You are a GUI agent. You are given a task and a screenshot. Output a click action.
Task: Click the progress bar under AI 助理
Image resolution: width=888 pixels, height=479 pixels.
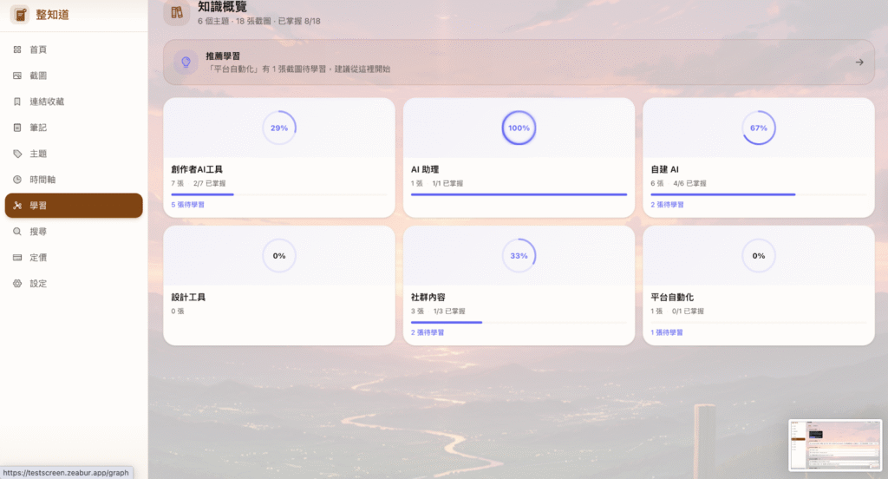pyautogui.click(x=519, y=194)
